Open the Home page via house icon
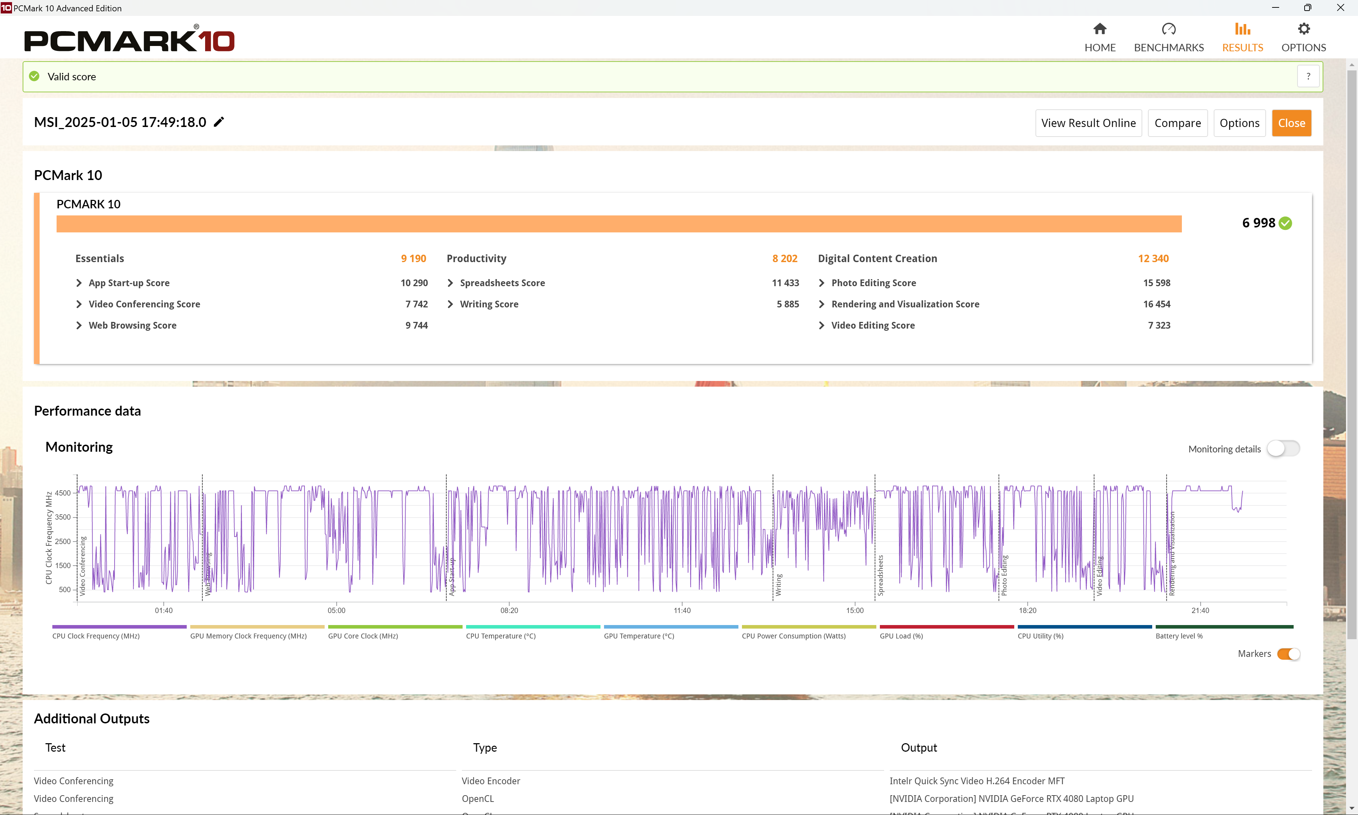 [1099, 29]
